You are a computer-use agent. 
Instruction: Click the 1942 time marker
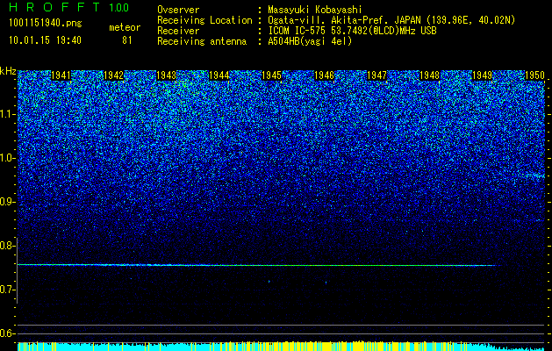click(114, 75)
